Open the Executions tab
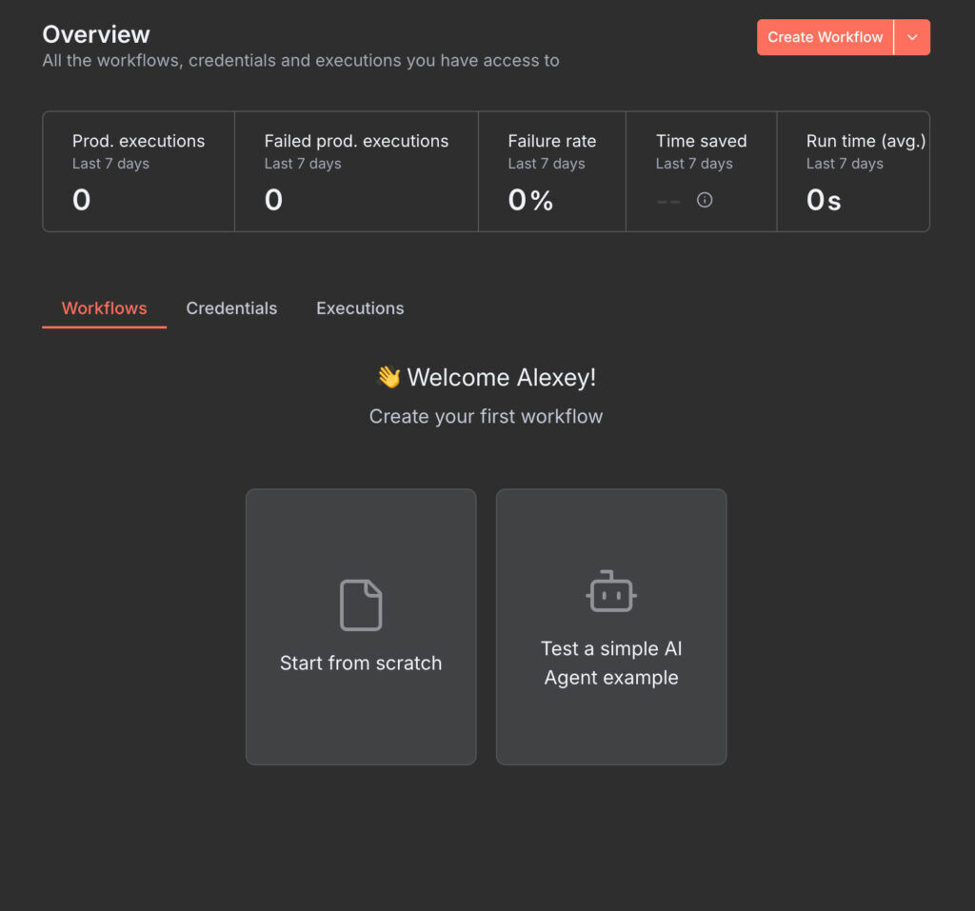975x911 pixels. (360, 308)
